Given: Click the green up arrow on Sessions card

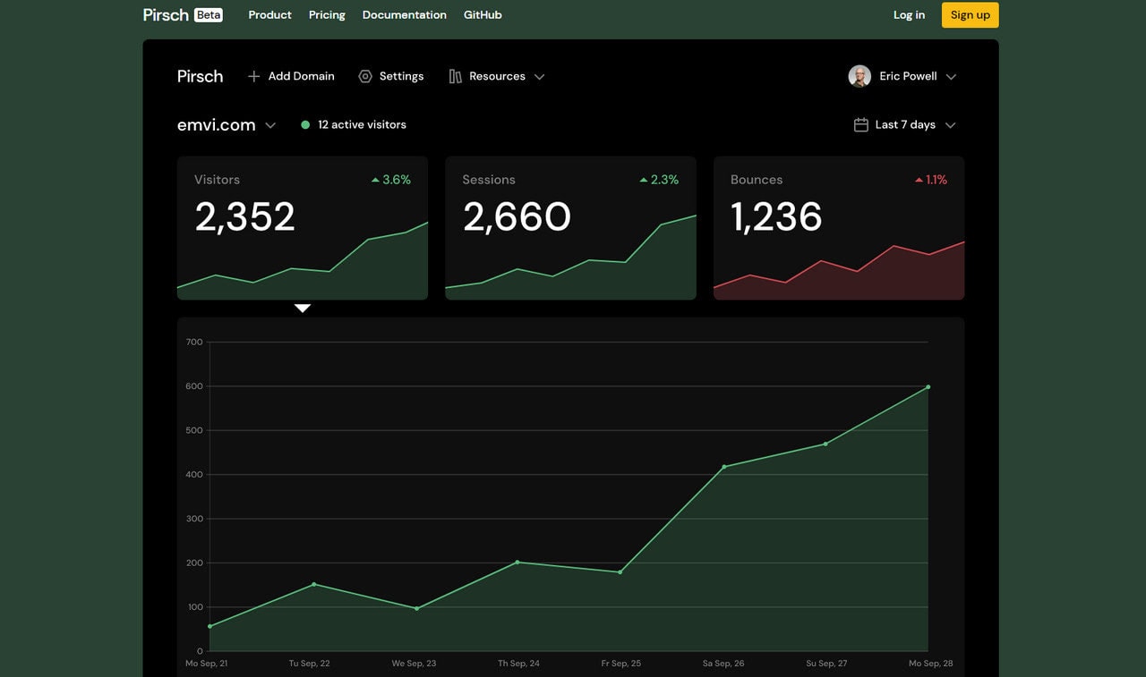Looking at the screenshot, I should [x=643, y=180].
